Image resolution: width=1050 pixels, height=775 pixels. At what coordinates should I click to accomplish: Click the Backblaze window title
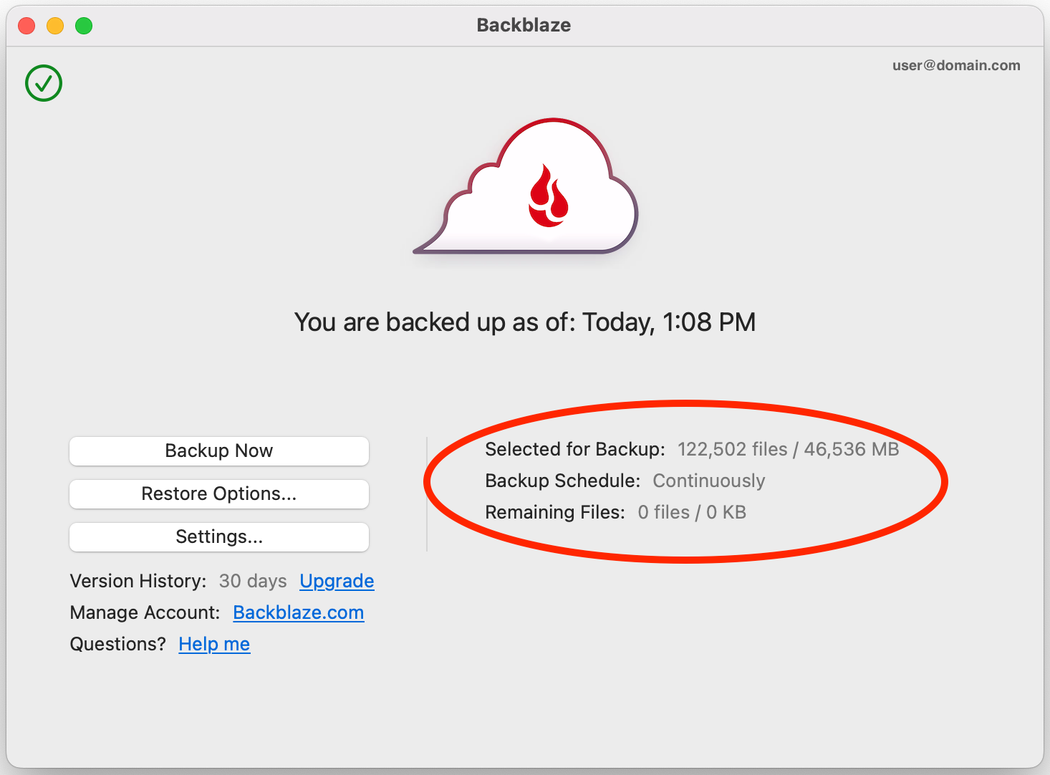tap(524, 25)
